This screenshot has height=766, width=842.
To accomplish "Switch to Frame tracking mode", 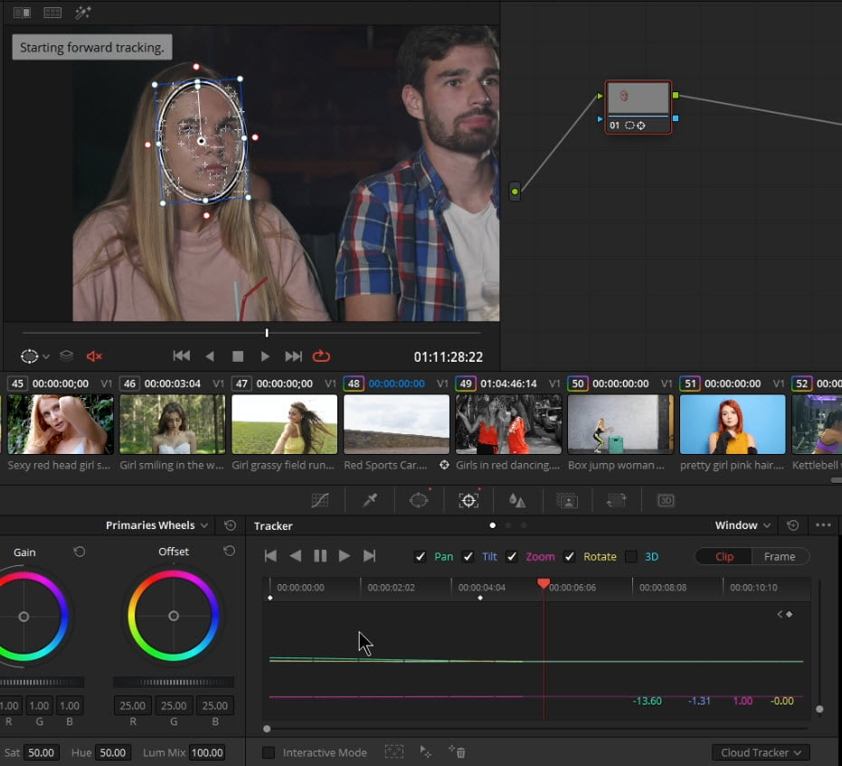I will [780, 557].
